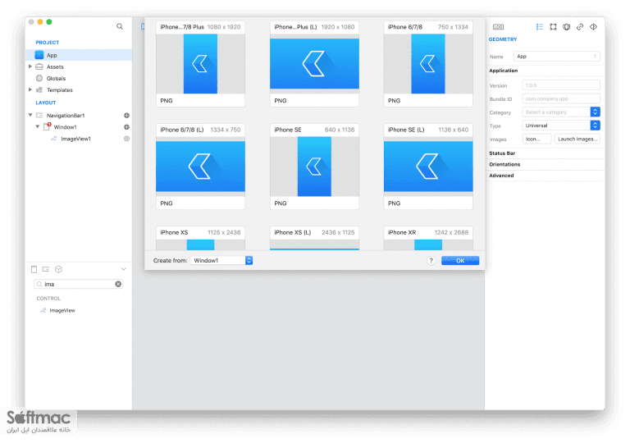Select the iPhone SE (L) 1136 x 640 thumbnail
630x443 pixels.
(x=428, y=167)
